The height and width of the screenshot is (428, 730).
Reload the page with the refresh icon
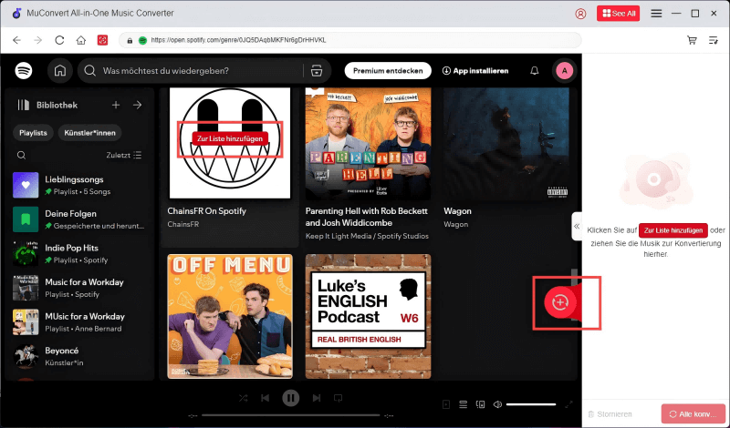click(x=59, y=40)
